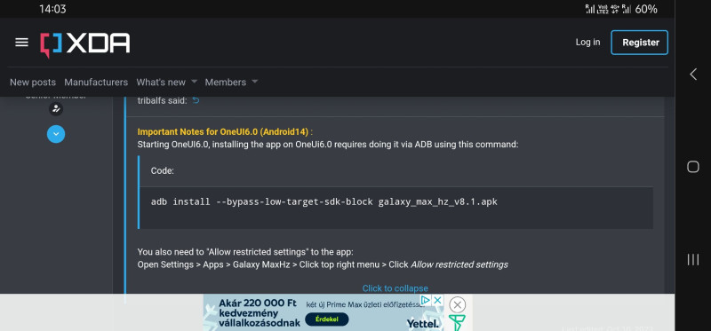Open Android recent apps button

(x=693, y=259)
